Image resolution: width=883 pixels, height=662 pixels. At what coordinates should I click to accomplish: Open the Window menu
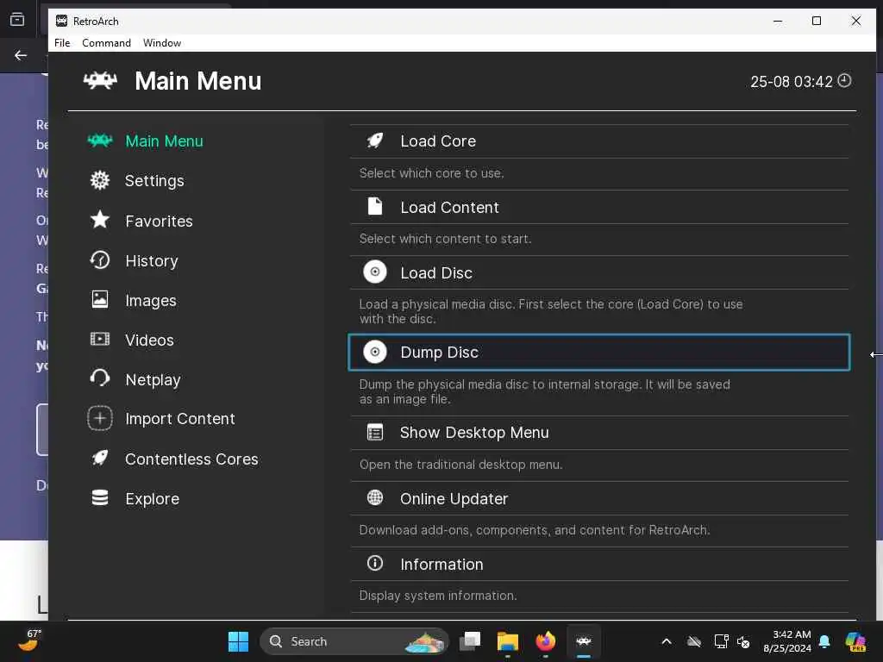point(162,43)
